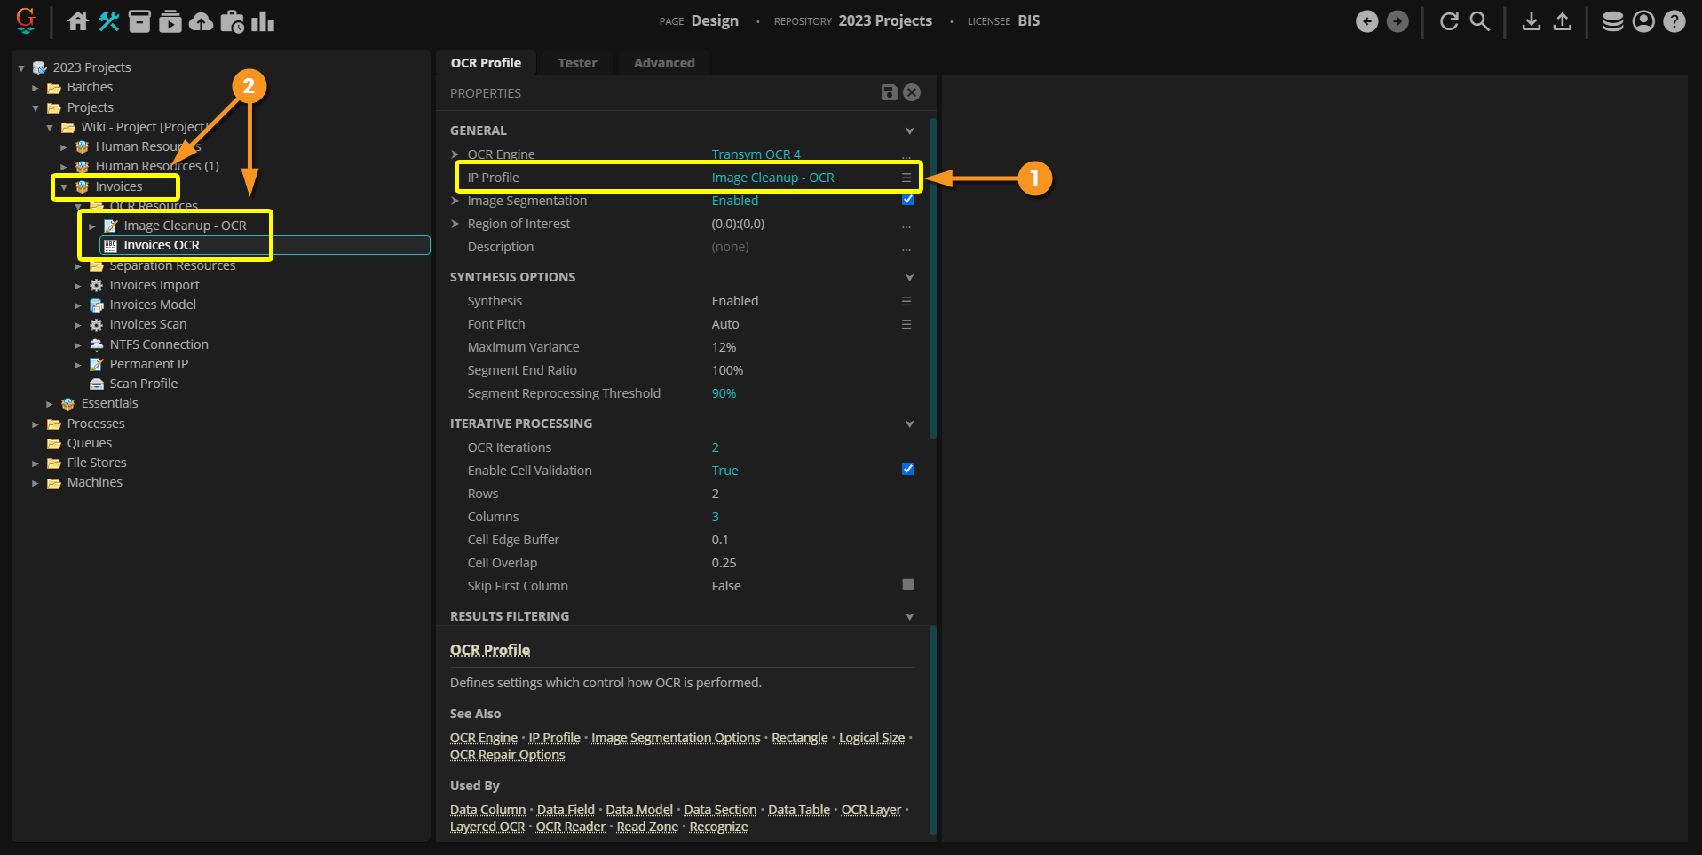Screen dimensions: 1702x855
Task: Click the Region of Interest ellipsis button
Action: (906, 225)
